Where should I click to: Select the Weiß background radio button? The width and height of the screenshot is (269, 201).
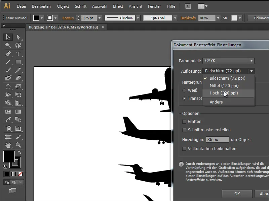point(184,90)
